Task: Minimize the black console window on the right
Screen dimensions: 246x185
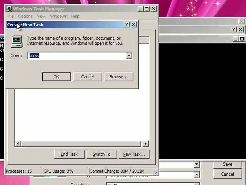Action: (x=235, y=39)
